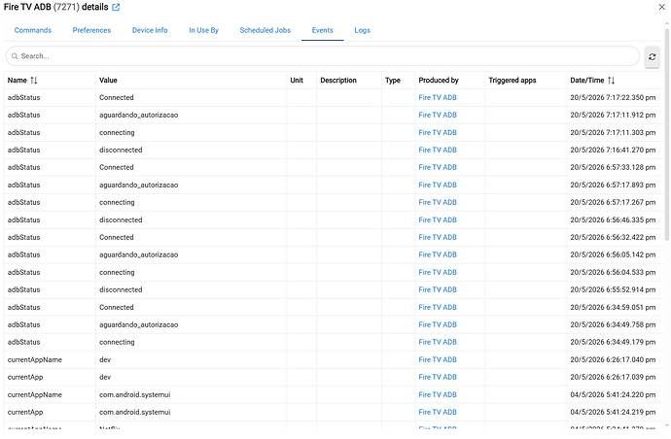The height and width of the screenshot is (439, 671).
Task: Select the connecting value at 7:17:11.303 pm
Action: point(117,132)
